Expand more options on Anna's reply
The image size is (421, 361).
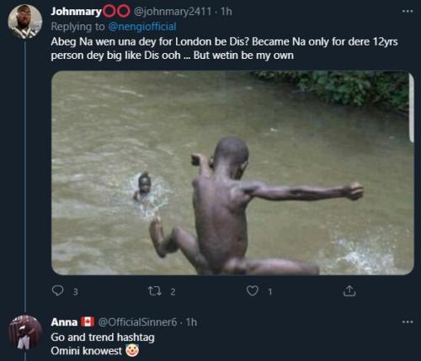point(408,321)
